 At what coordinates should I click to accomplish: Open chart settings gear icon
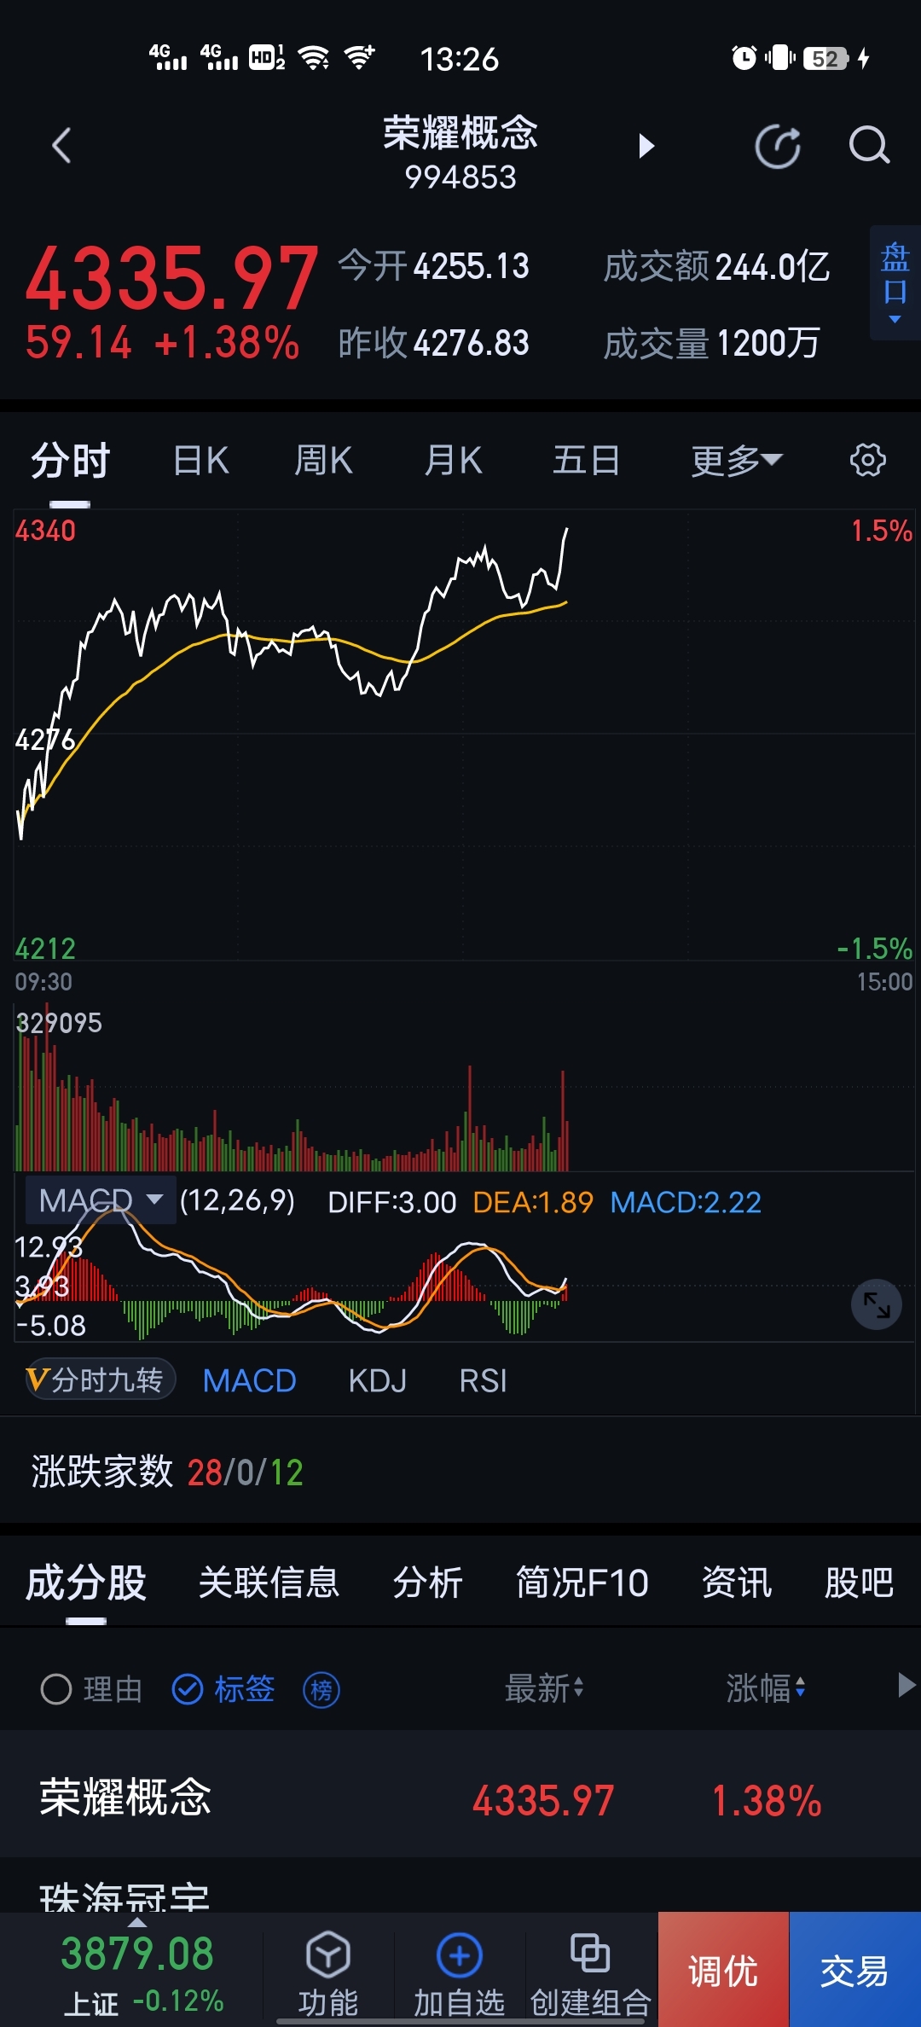point(868,460)
